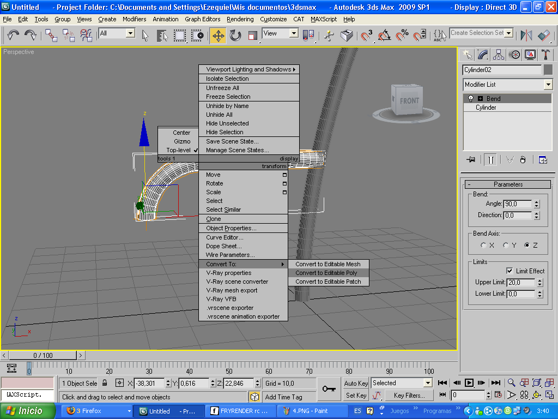This screenshot has height=419, width=558.
Task: Click the Play Animation button
Action: pos(469,382)
